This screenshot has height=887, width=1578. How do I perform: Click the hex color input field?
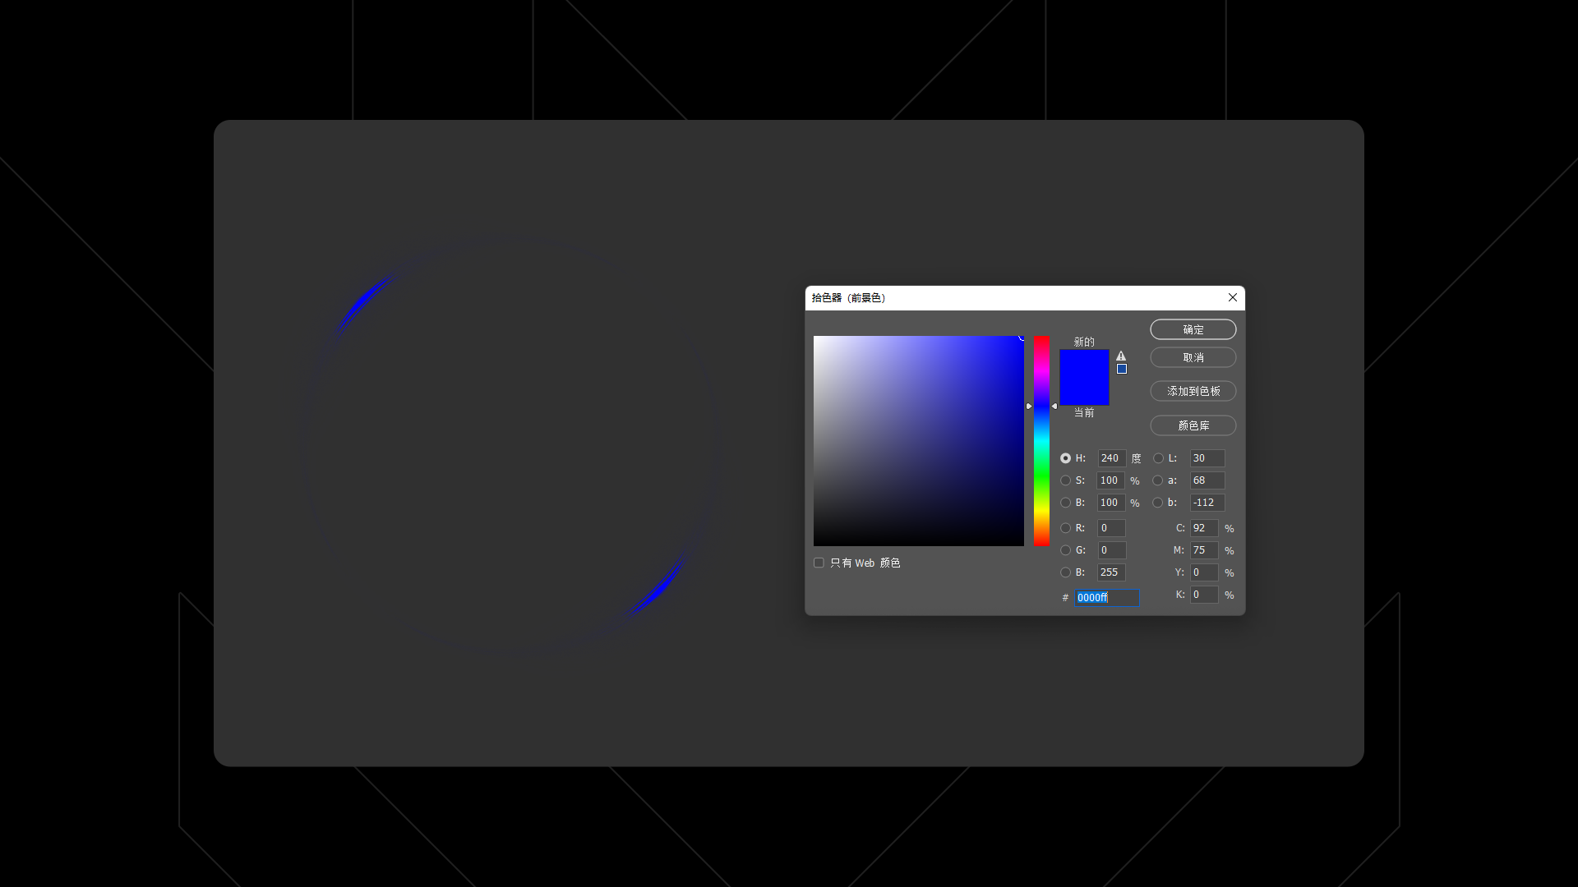click(x=1106, y=597)
